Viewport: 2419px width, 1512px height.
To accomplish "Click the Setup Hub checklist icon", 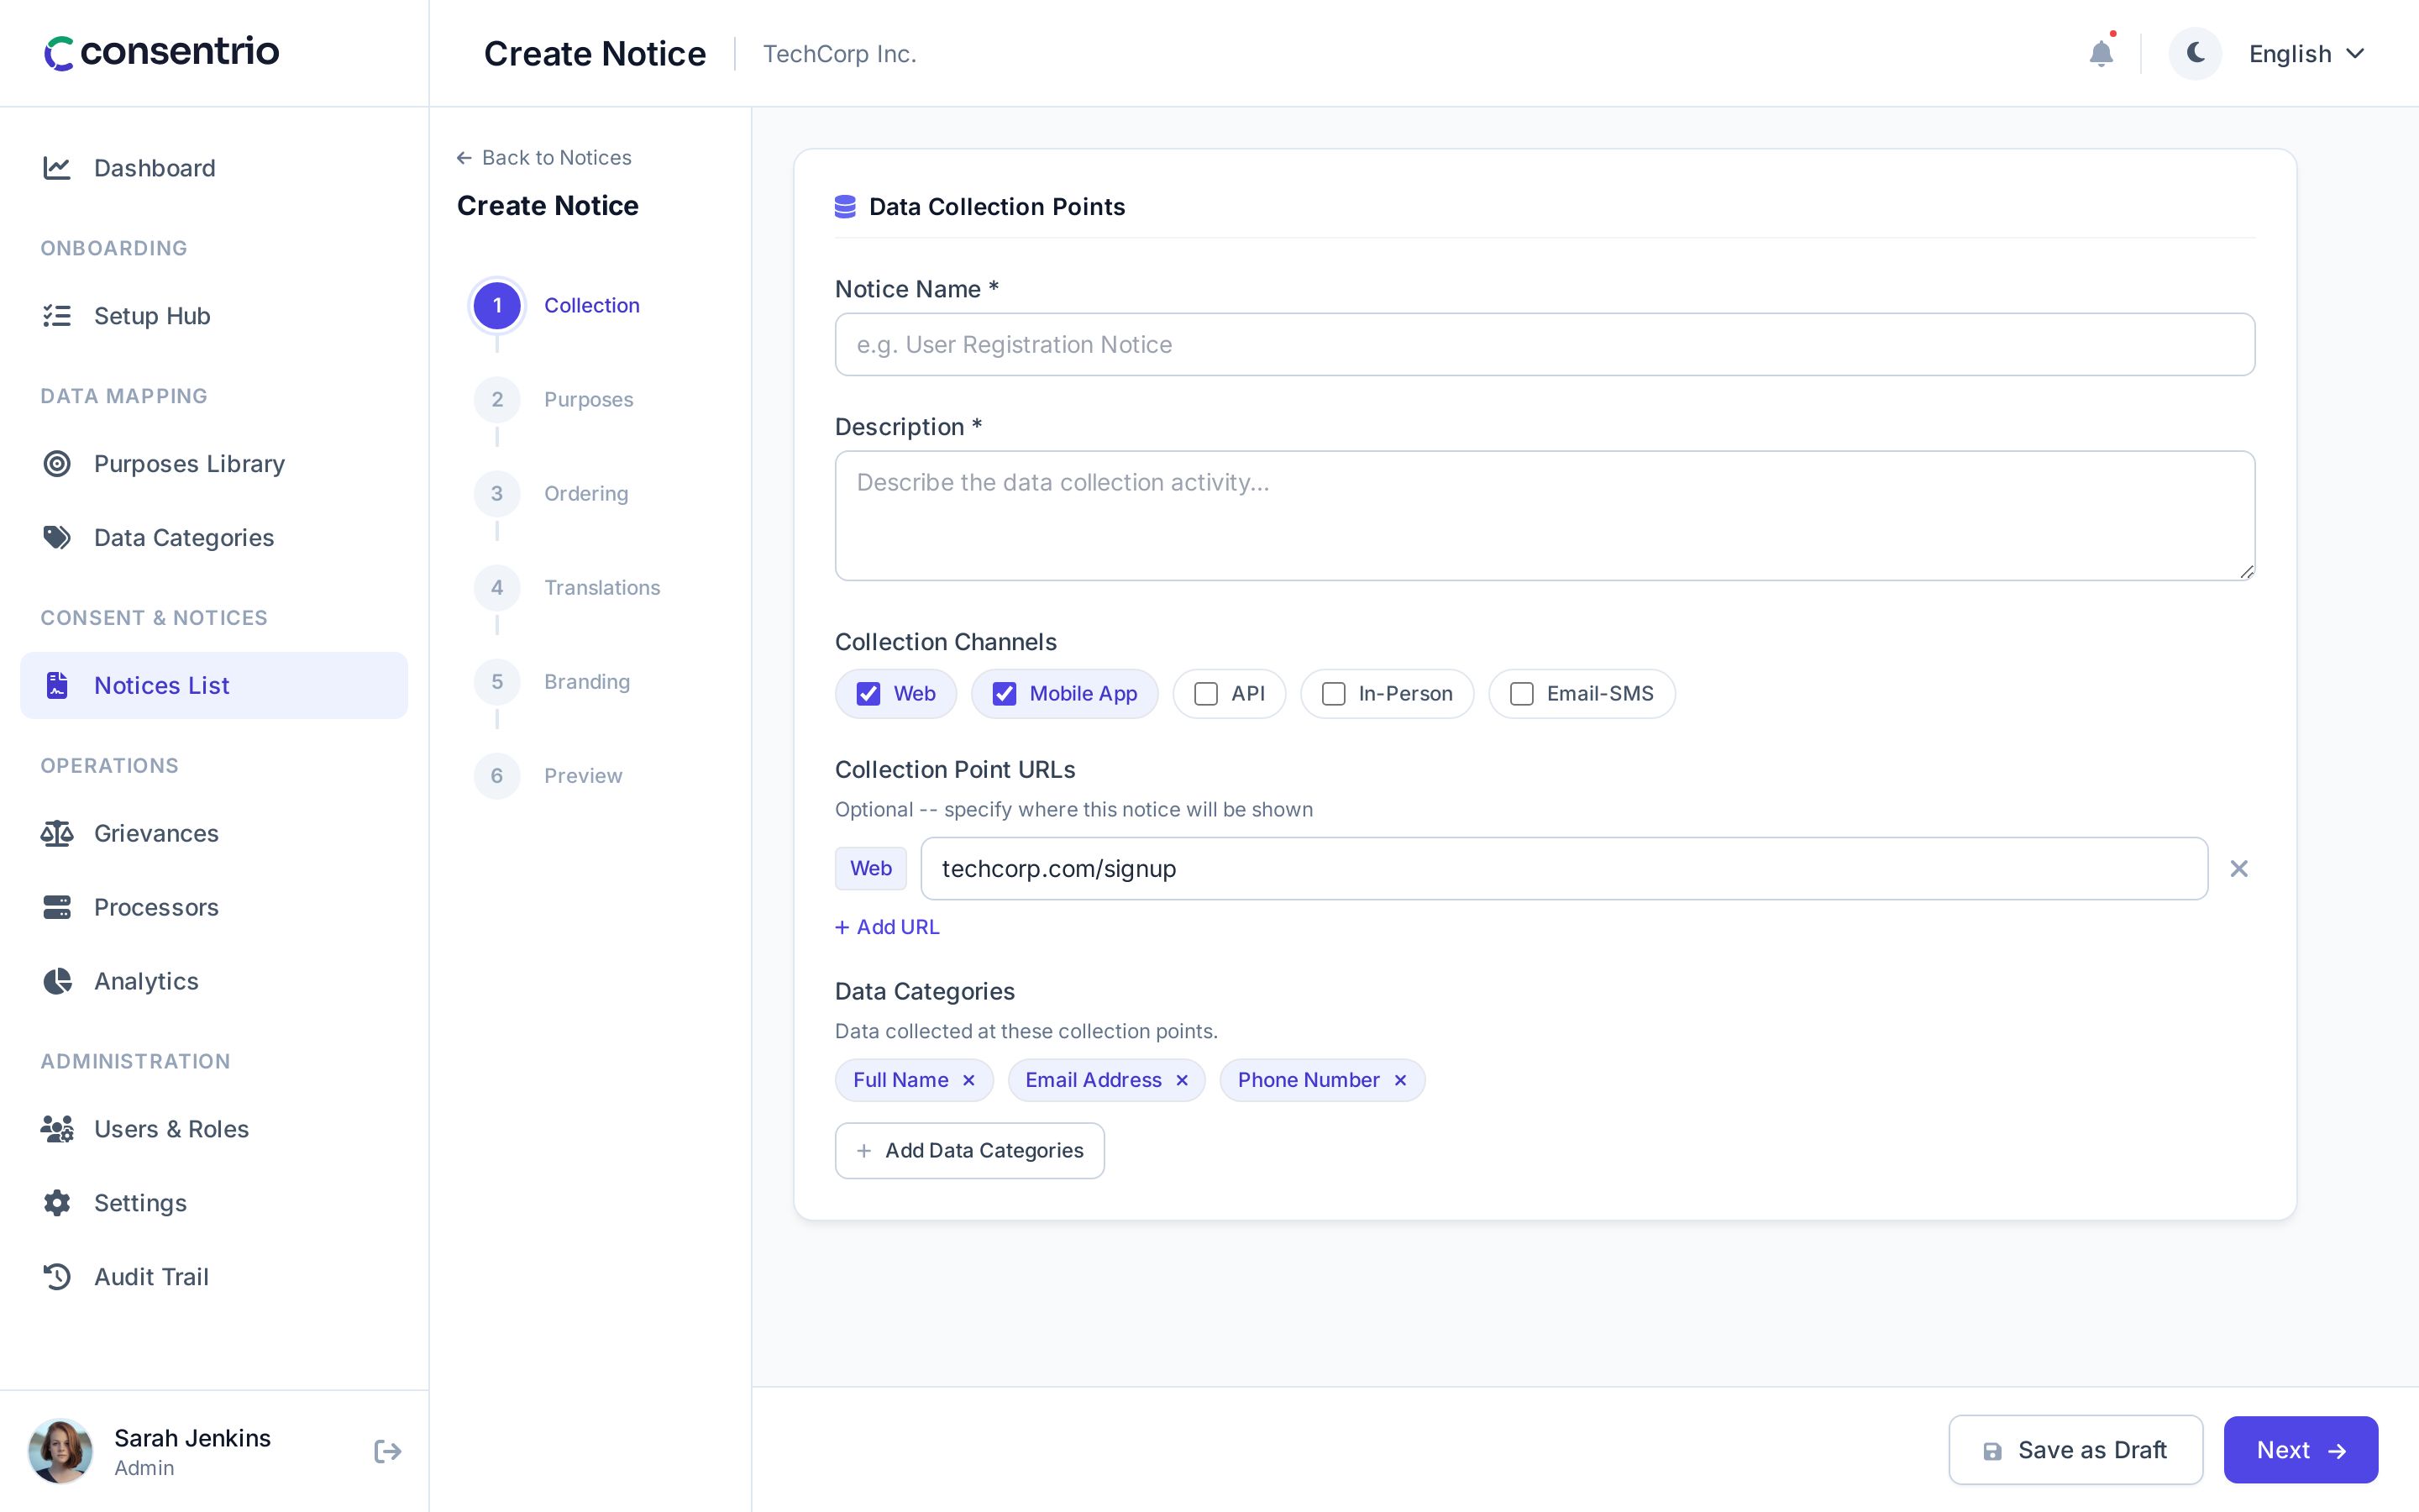I will tap(57, 316).
